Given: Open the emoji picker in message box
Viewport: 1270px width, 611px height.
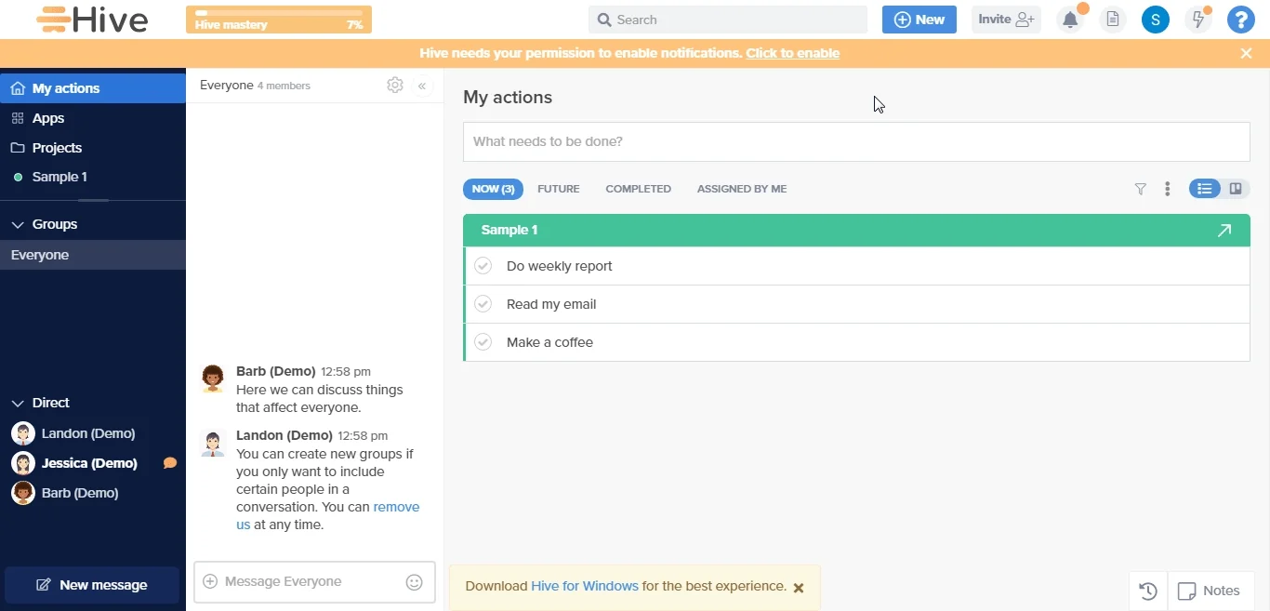Looking at the screenshot, I should (415, 582).
